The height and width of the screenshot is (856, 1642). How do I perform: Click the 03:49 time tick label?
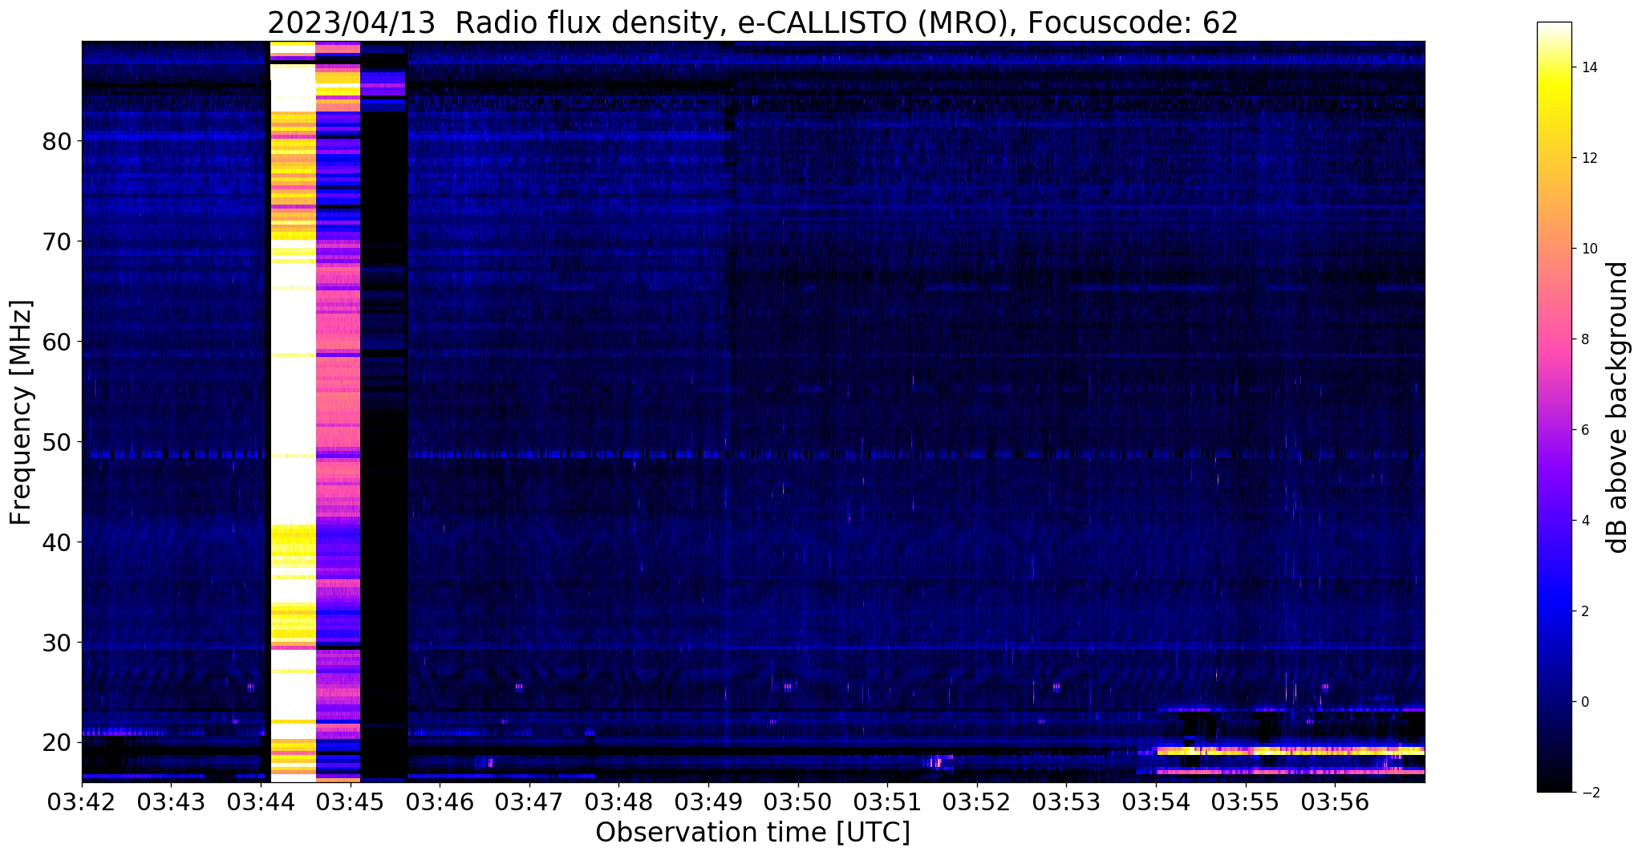(x=708, y=801)
